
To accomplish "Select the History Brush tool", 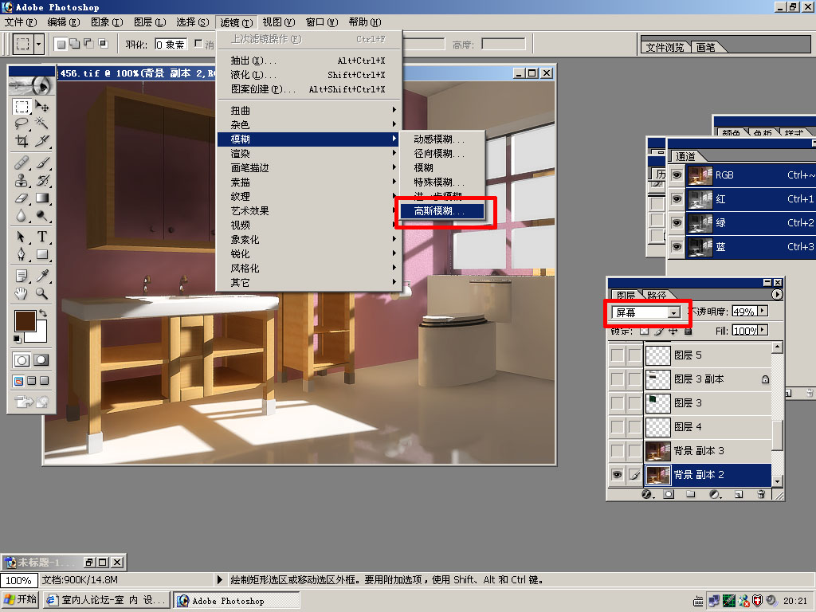I will (x=42, y=181).
